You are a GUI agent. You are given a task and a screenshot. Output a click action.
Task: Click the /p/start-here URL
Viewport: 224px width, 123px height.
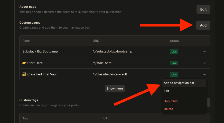(x=102, y=63)
